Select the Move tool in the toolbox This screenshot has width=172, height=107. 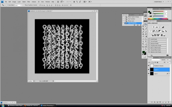146,24
